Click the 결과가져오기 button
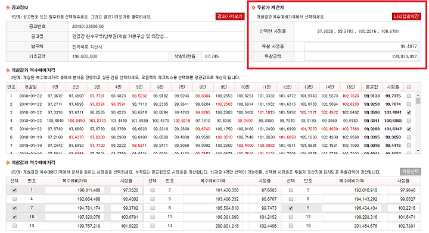429x233 pixels. 230,17
